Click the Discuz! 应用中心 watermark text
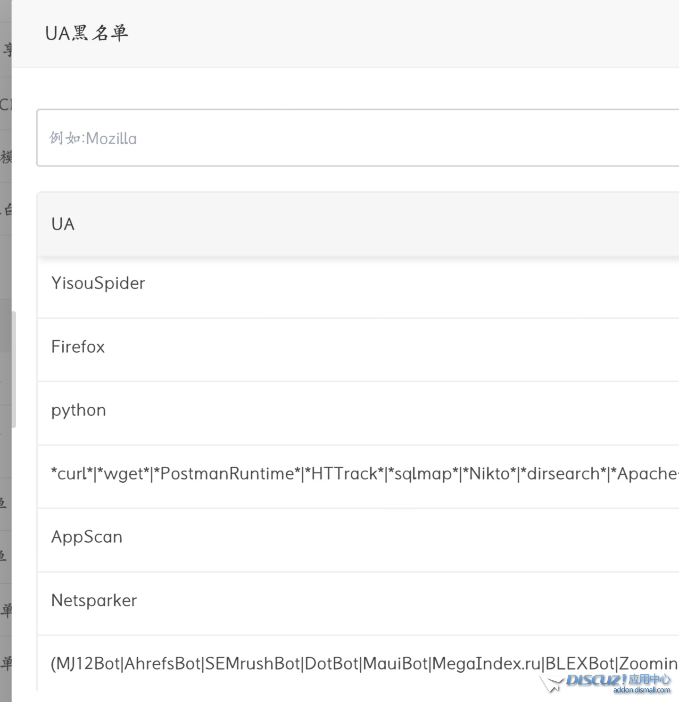The height and width of the screenshot is (702, 679). 618,679
